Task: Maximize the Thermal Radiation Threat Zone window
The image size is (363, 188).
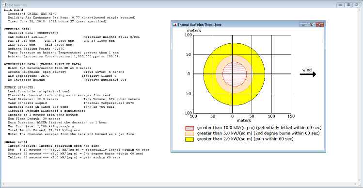Action: click(312, 24)
